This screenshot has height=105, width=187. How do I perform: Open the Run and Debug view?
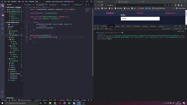point(2,19)
